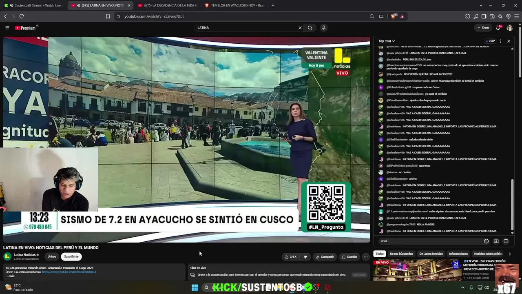Click the Latina Noticias channel avatar
The height and width of the screenshot is (294, 522).
[7, 256]
